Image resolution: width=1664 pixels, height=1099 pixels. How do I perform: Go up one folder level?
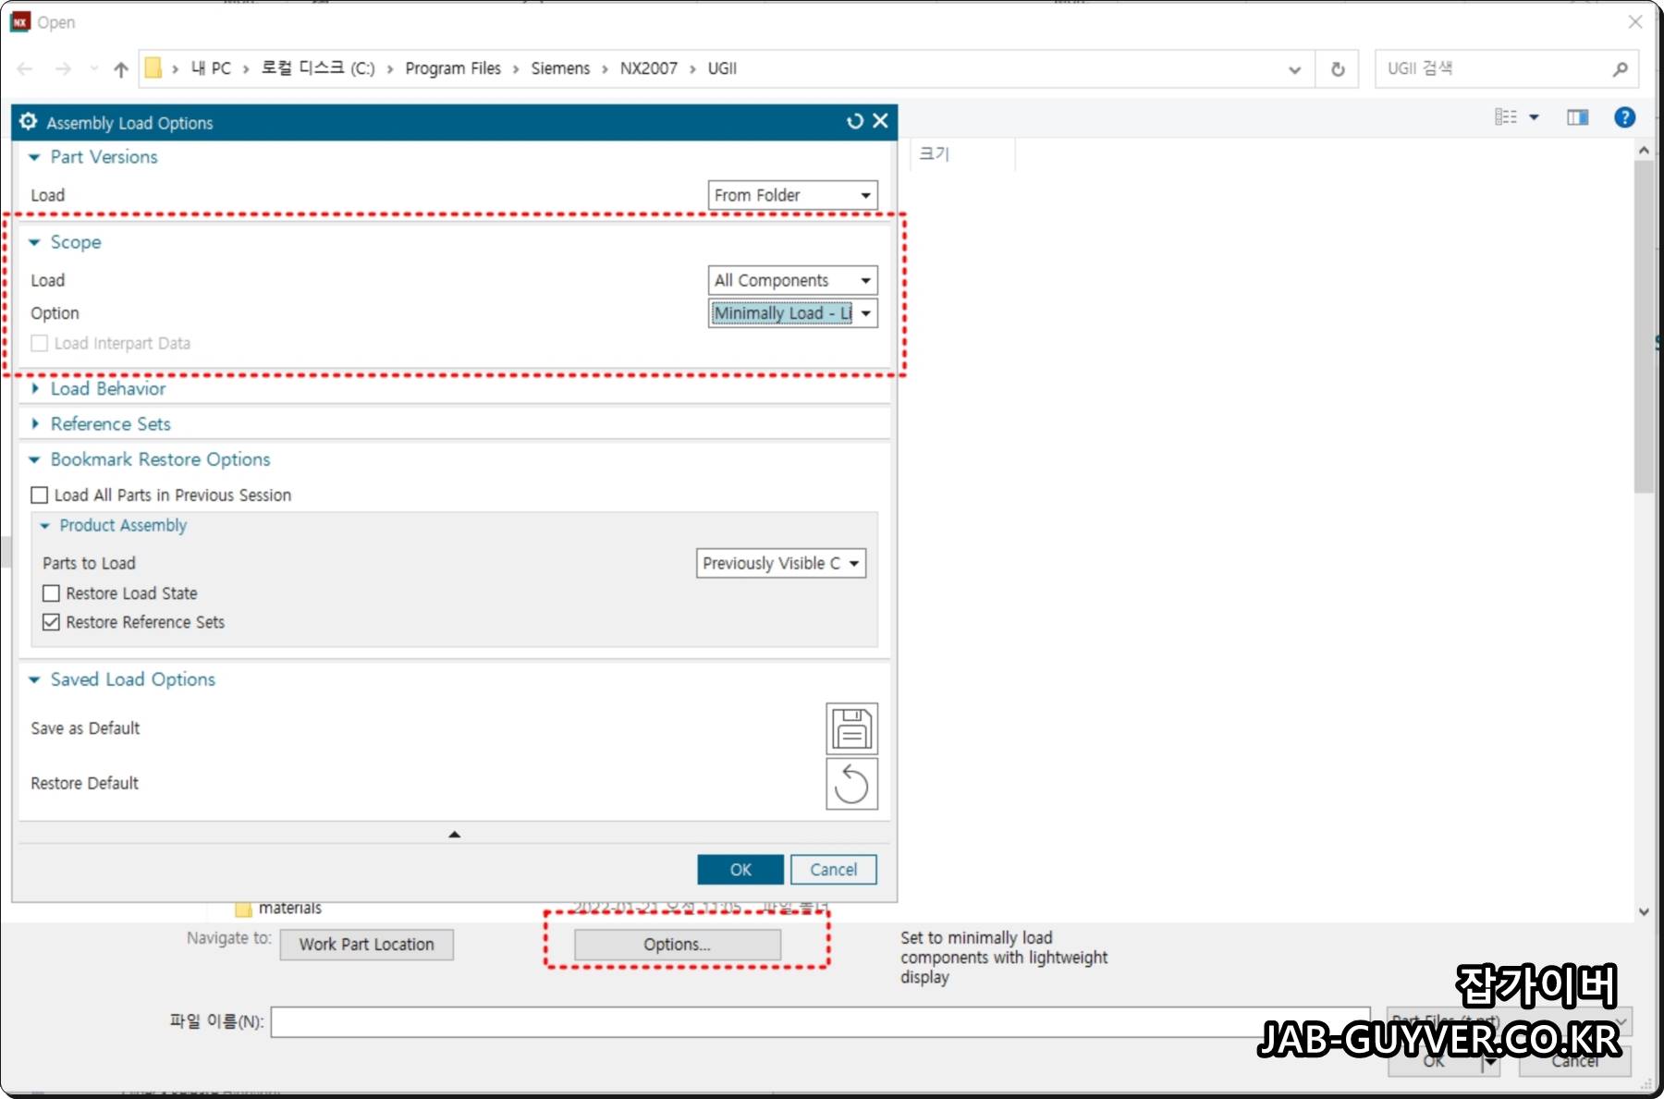point(121,69)
